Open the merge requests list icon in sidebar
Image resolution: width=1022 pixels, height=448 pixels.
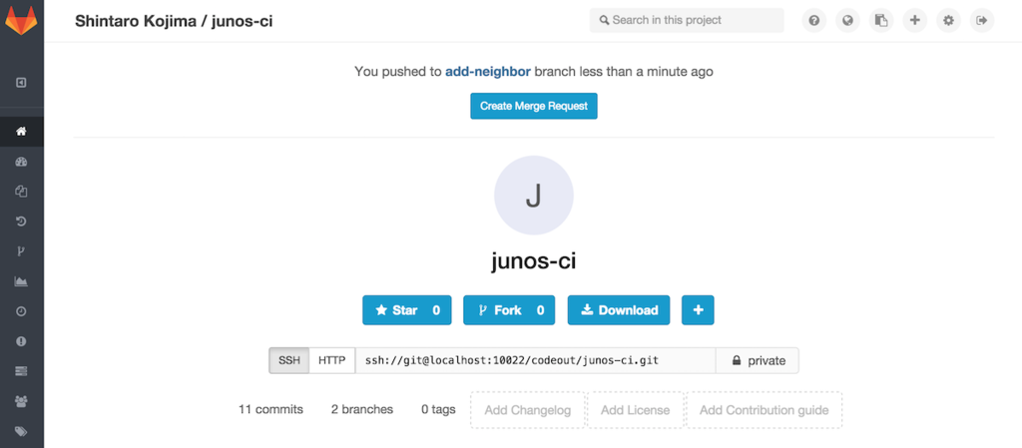click(x=21, y=371)
